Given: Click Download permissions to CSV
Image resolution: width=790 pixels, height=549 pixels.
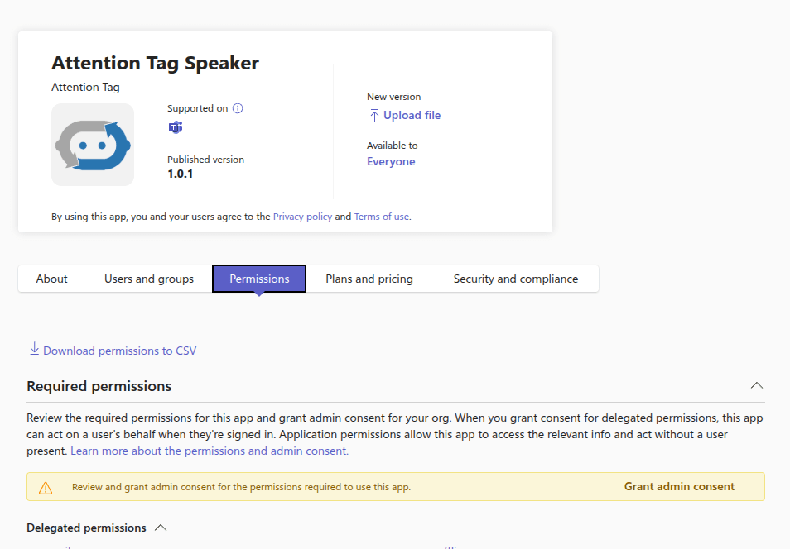Looking at the screenshot, I should (119, 351).
